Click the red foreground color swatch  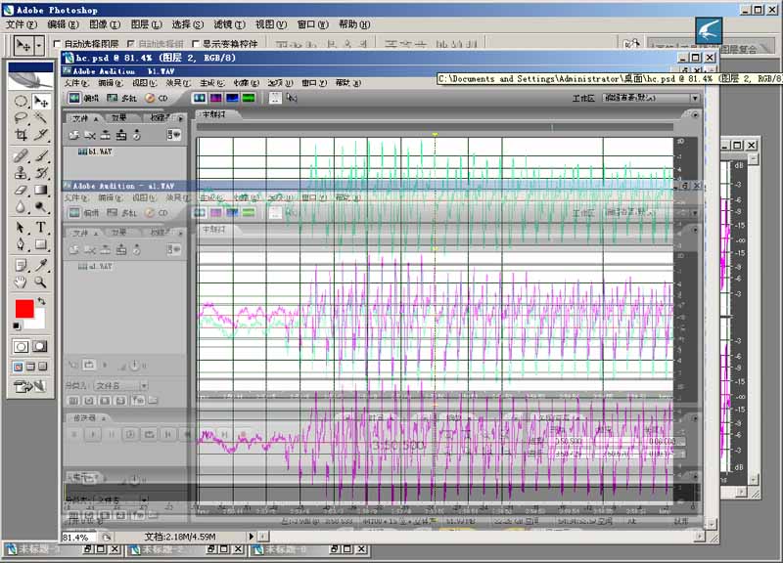click(x=24, y=309)
